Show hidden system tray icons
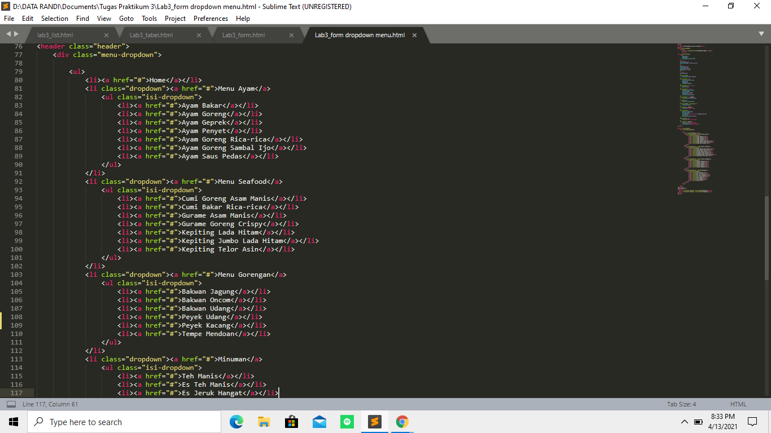 pos(685,422)
